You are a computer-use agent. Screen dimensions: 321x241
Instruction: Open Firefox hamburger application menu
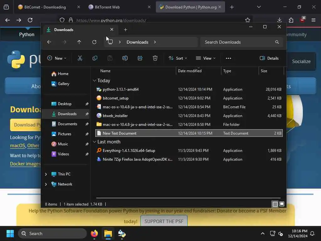coord(313,20)
